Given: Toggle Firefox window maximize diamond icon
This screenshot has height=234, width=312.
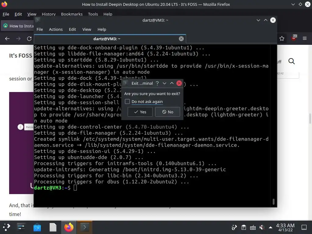Looking at the screenshot, I should tap(300, 4).
